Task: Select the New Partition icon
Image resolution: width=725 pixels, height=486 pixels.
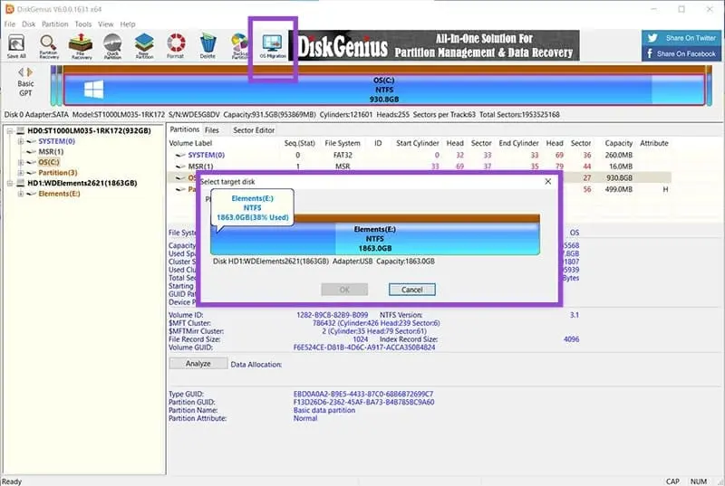Action: coord(144,46)
